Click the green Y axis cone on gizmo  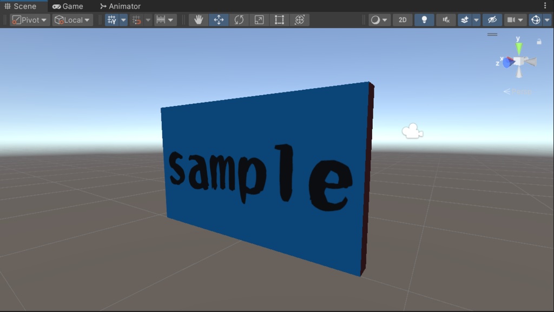pyautogui.click(x=519, y=48)
